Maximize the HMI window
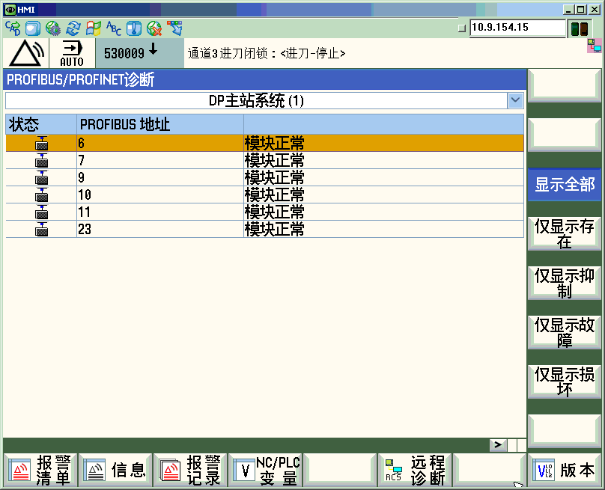 click(582, 9)
